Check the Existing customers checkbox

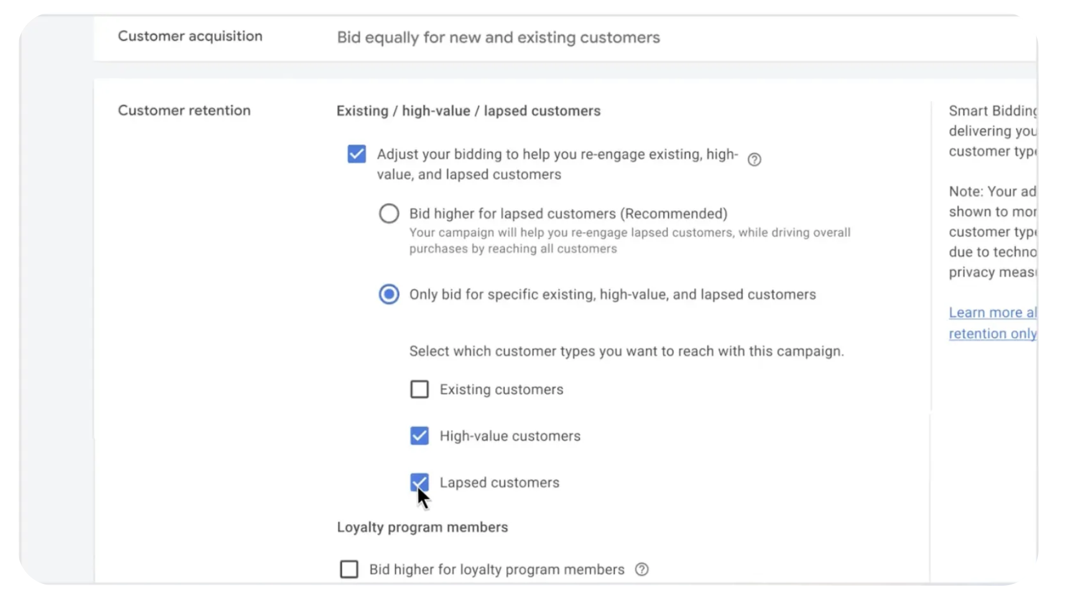[x=419, y=389]
